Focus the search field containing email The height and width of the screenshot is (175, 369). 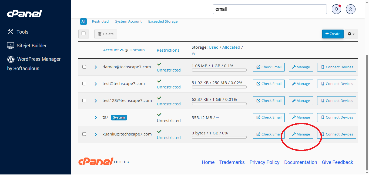[x=270, y=9]
